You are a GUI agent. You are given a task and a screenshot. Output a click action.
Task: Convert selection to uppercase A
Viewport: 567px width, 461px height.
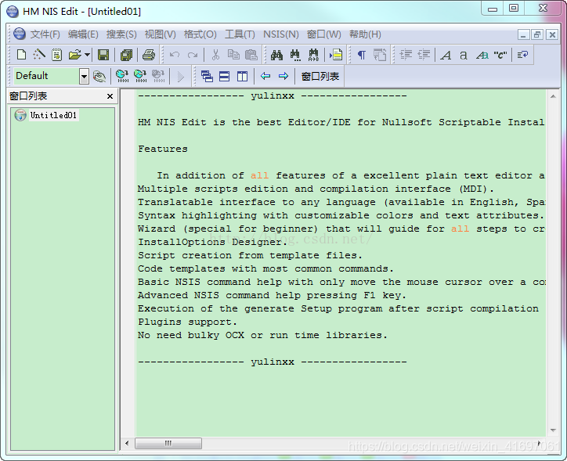(x=446, y=55)
